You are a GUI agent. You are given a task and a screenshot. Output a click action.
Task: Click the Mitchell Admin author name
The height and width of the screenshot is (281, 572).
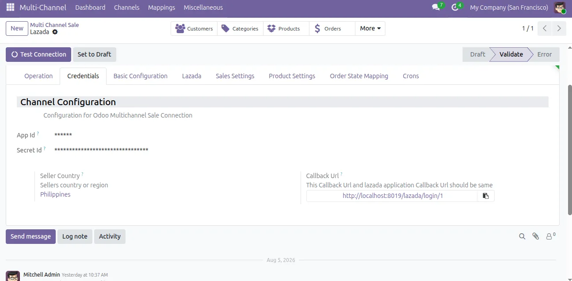(x=42, y=274)
